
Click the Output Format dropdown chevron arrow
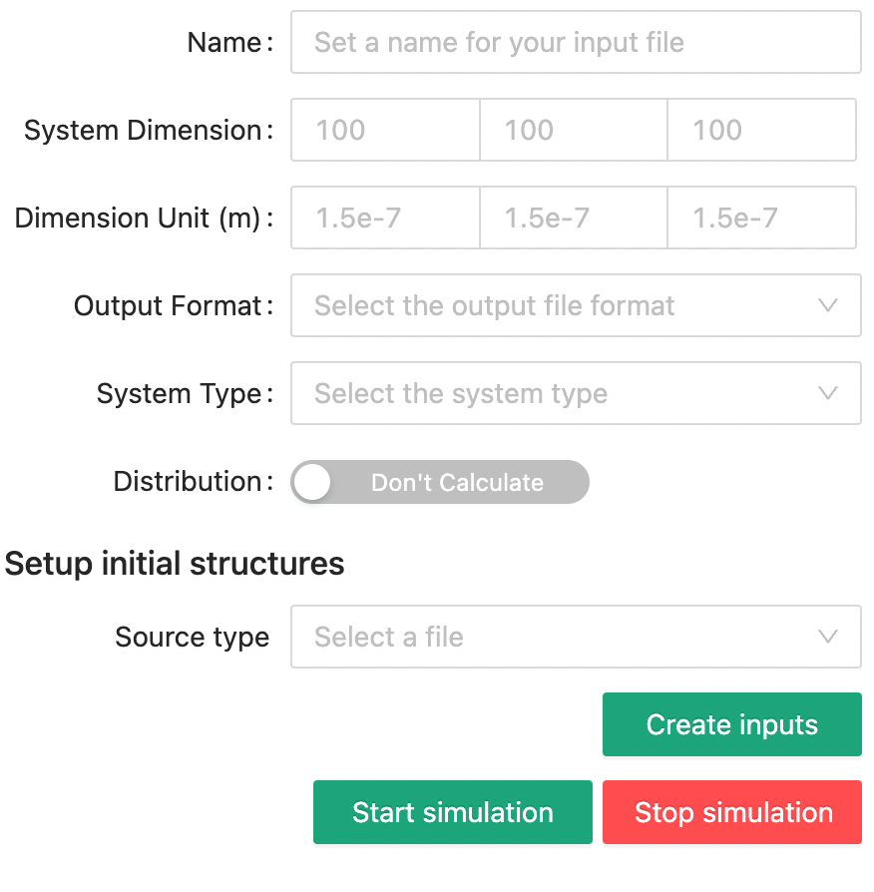828,305
